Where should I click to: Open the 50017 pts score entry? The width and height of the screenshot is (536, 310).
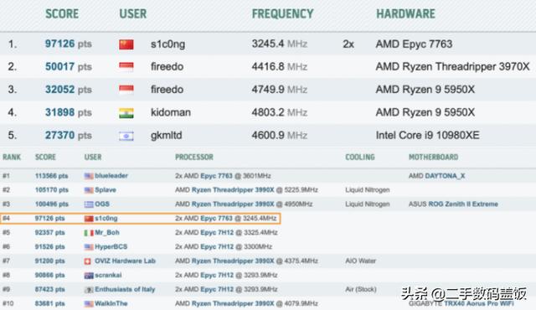(69, 67)
